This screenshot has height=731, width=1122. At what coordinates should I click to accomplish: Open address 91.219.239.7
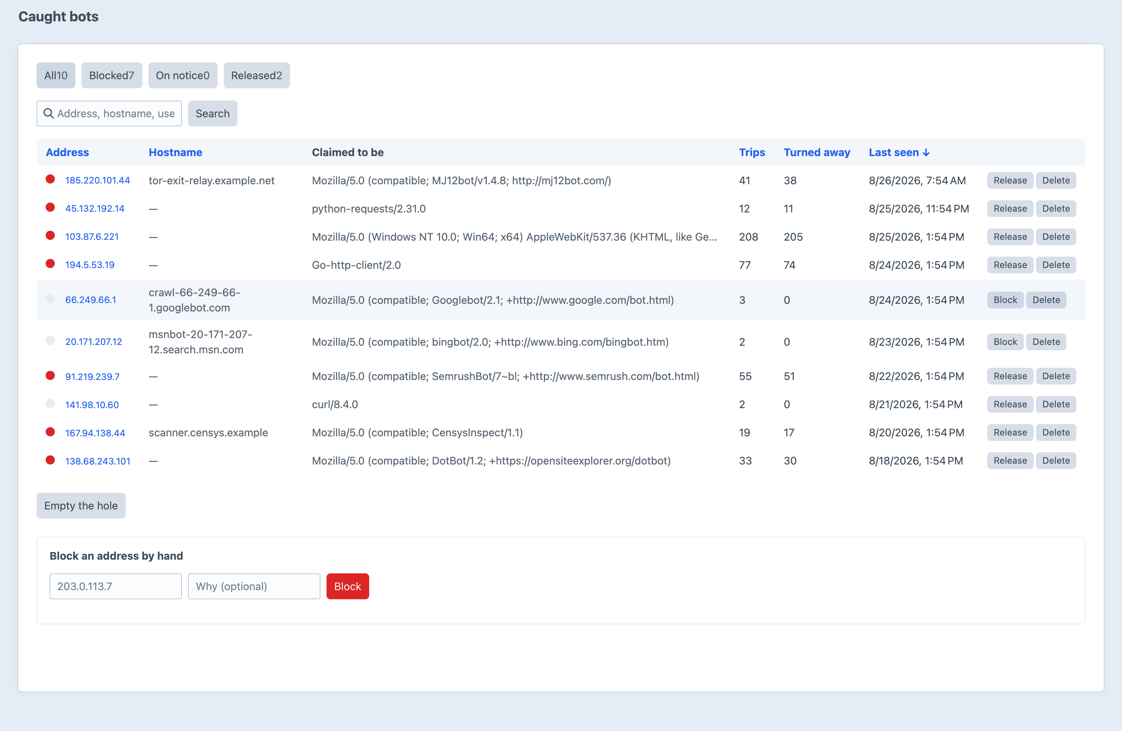tap(92, 376)
